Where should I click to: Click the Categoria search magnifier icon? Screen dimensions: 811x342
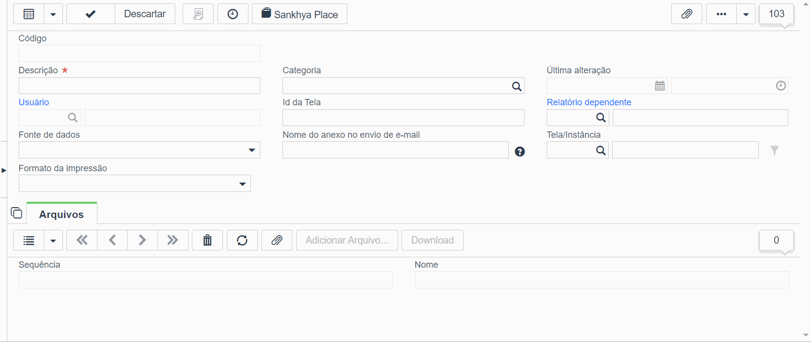click(516, 86)
